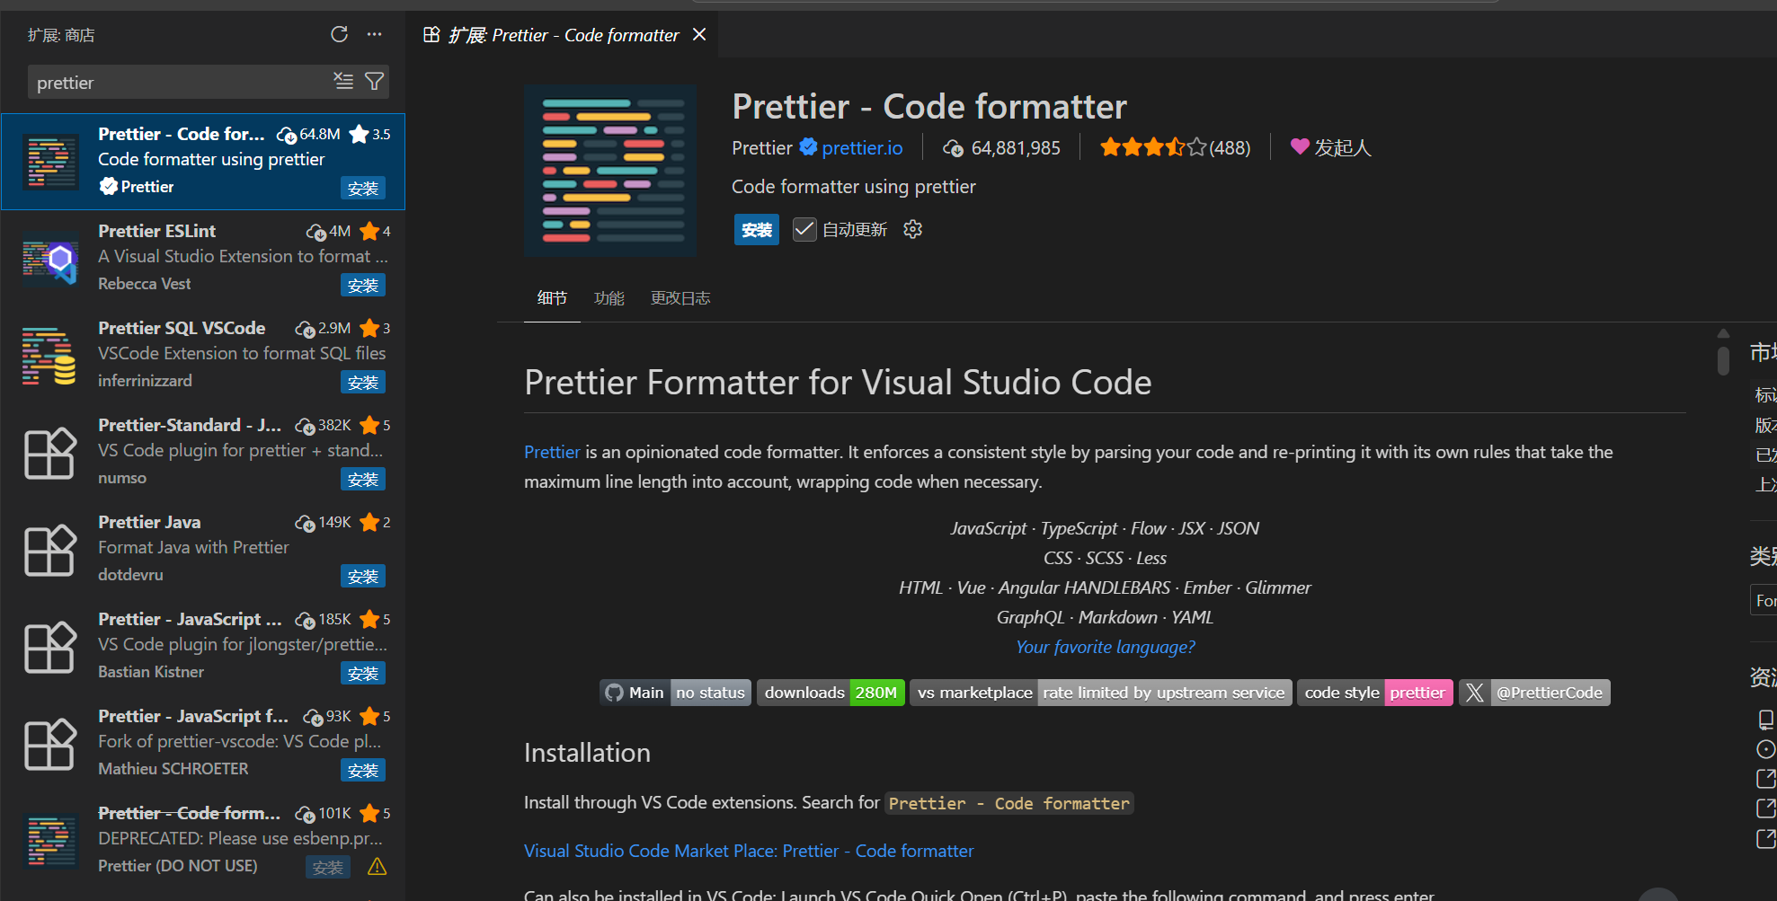Switch to the 更改日志 changelog tab
This screenshot has width=1777, height=901.
680,298
